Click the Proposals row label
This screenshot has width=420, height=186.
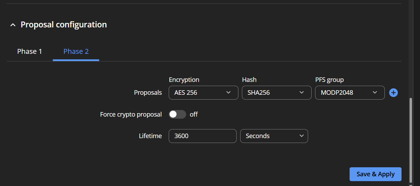(x=148, y=93)
